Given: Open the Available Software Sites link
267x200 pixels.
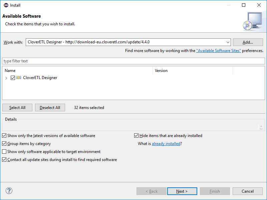Looking at the screenshot, I should tap(219, 51).
